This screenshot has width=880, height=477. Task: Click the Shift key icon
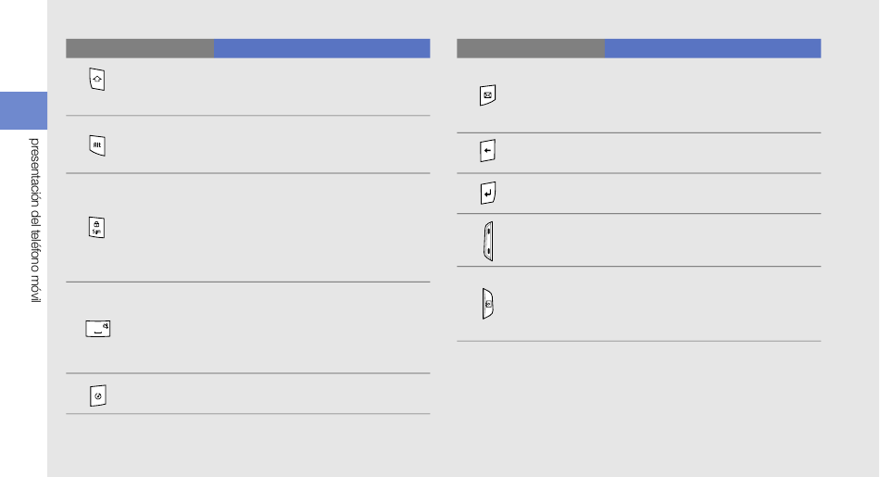97,79
